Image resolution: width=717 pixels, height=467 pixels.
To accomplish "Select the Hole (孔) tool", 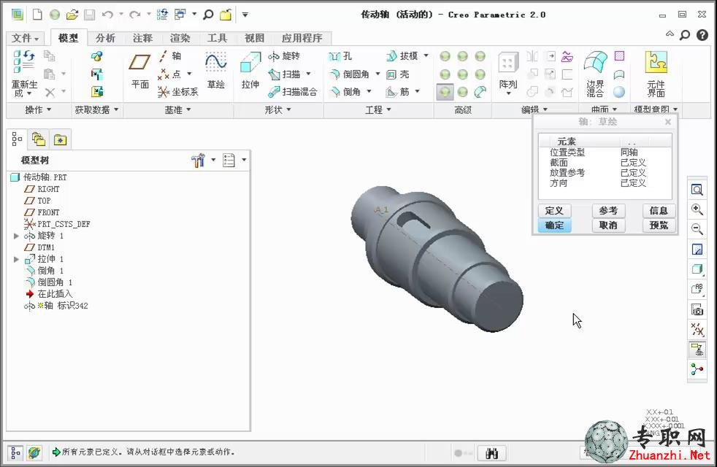I will point(340,56).
